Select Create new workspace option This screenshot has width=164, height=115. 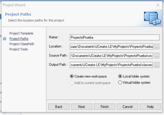(x=88, y=76)
